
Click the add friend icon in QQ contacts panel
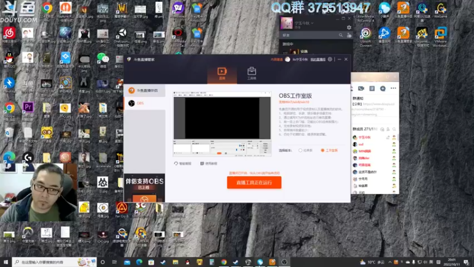(x=349, y=36)
